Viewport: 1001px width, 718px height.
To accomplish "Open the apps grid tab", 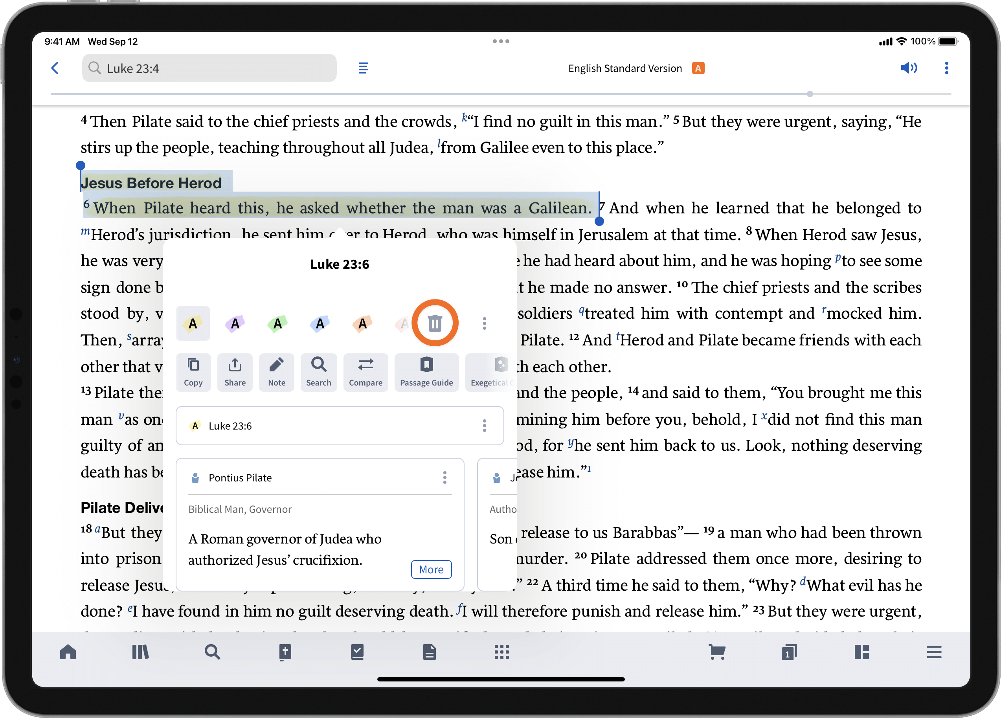I will [x=502, y=652].
